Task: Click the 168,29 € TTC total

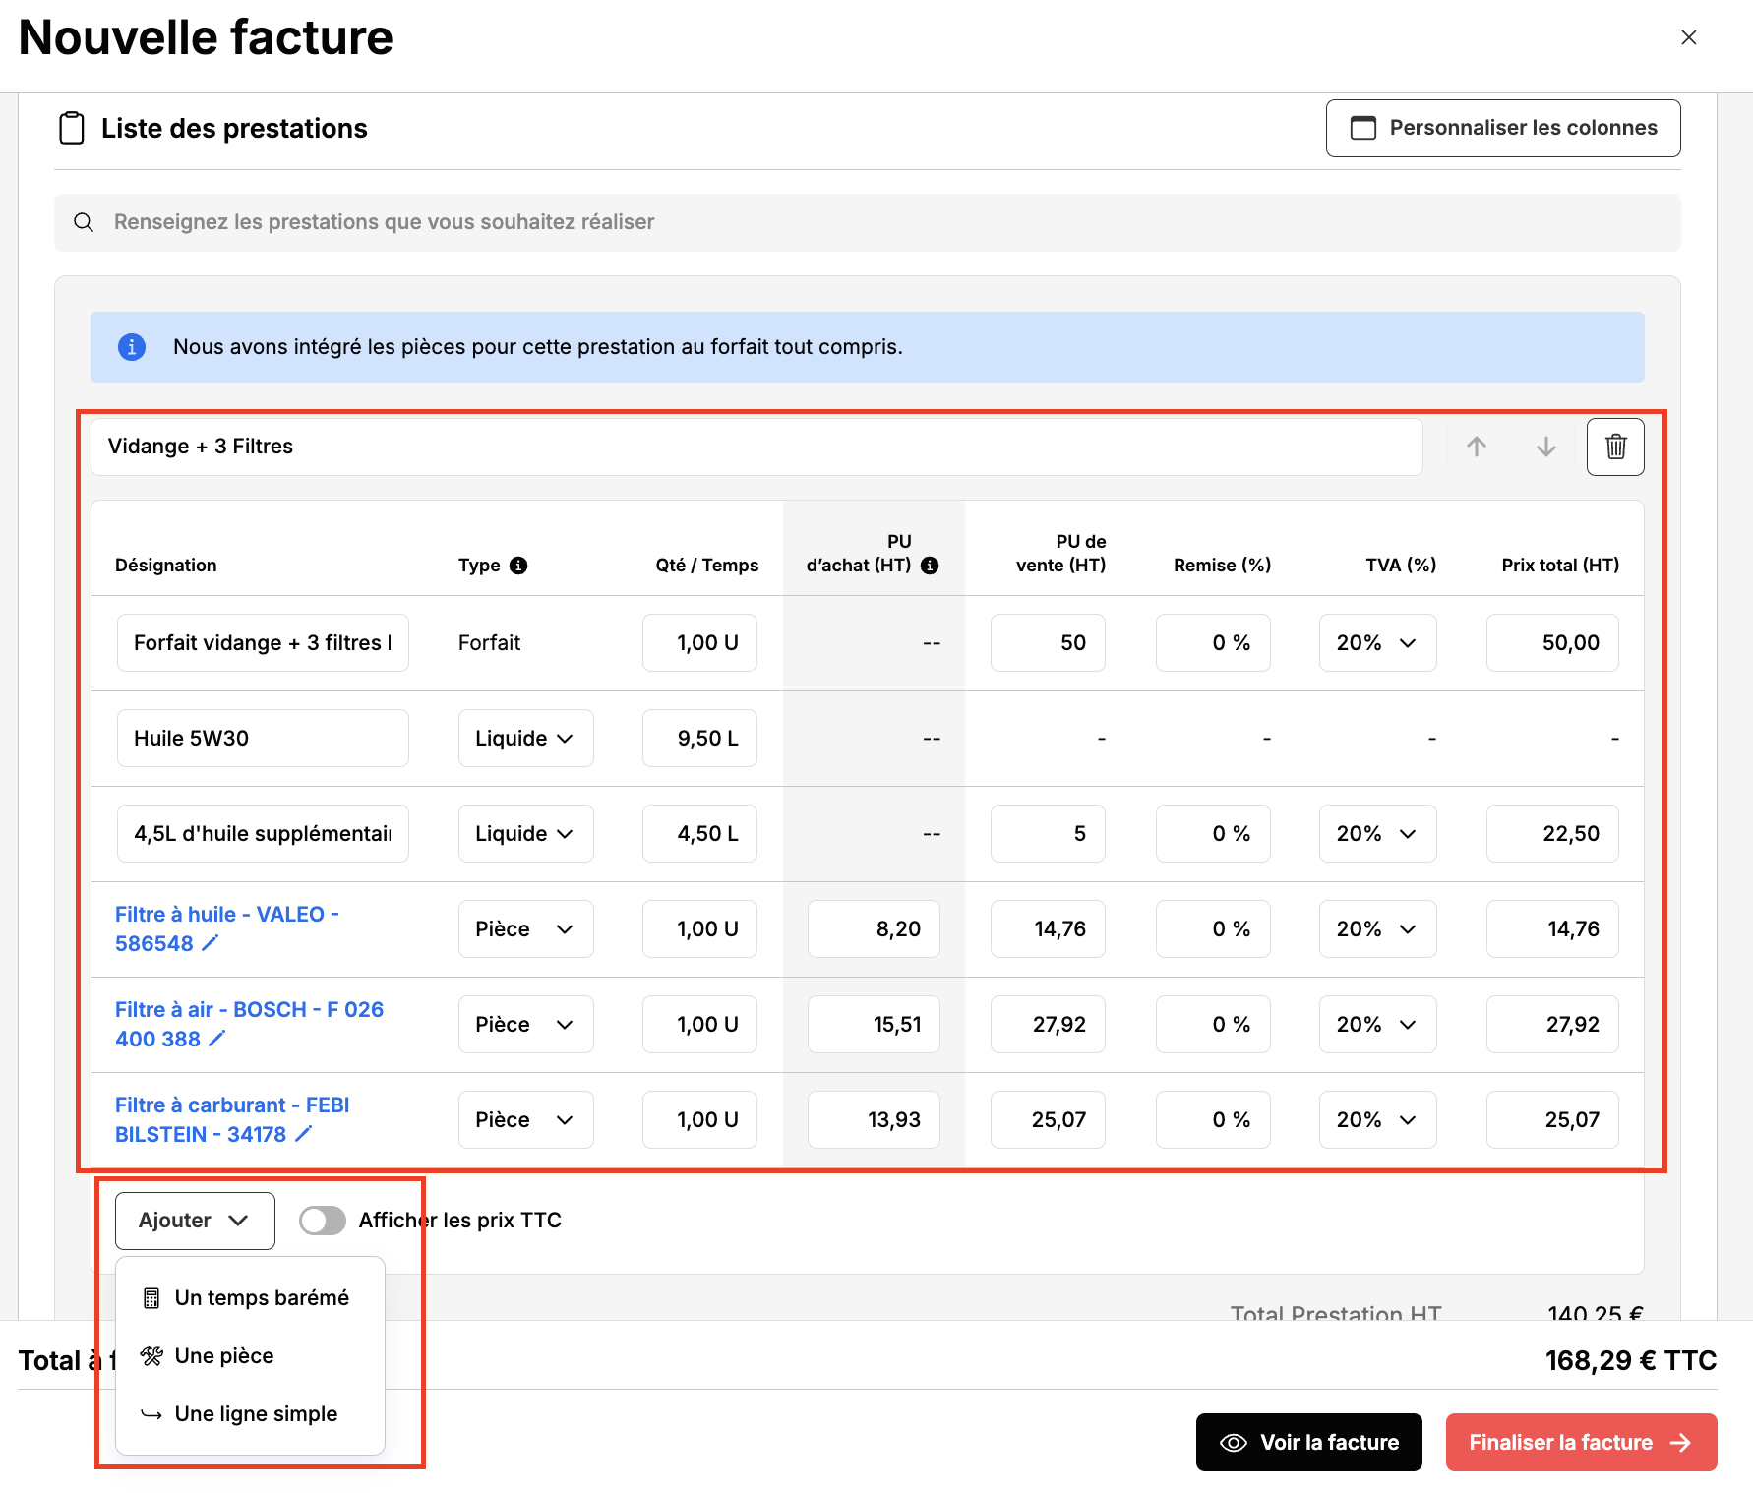Action: point(1630,1361)
